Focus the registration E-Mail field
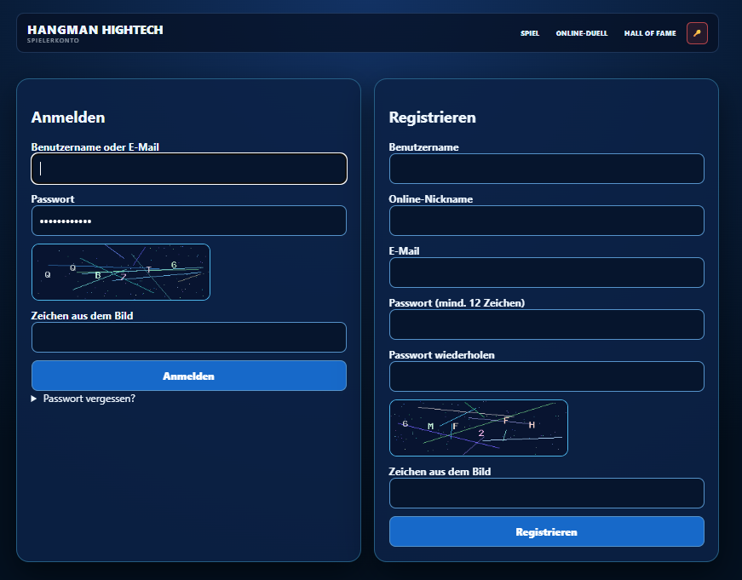742x580 pixels. click(x=547, y=273)
